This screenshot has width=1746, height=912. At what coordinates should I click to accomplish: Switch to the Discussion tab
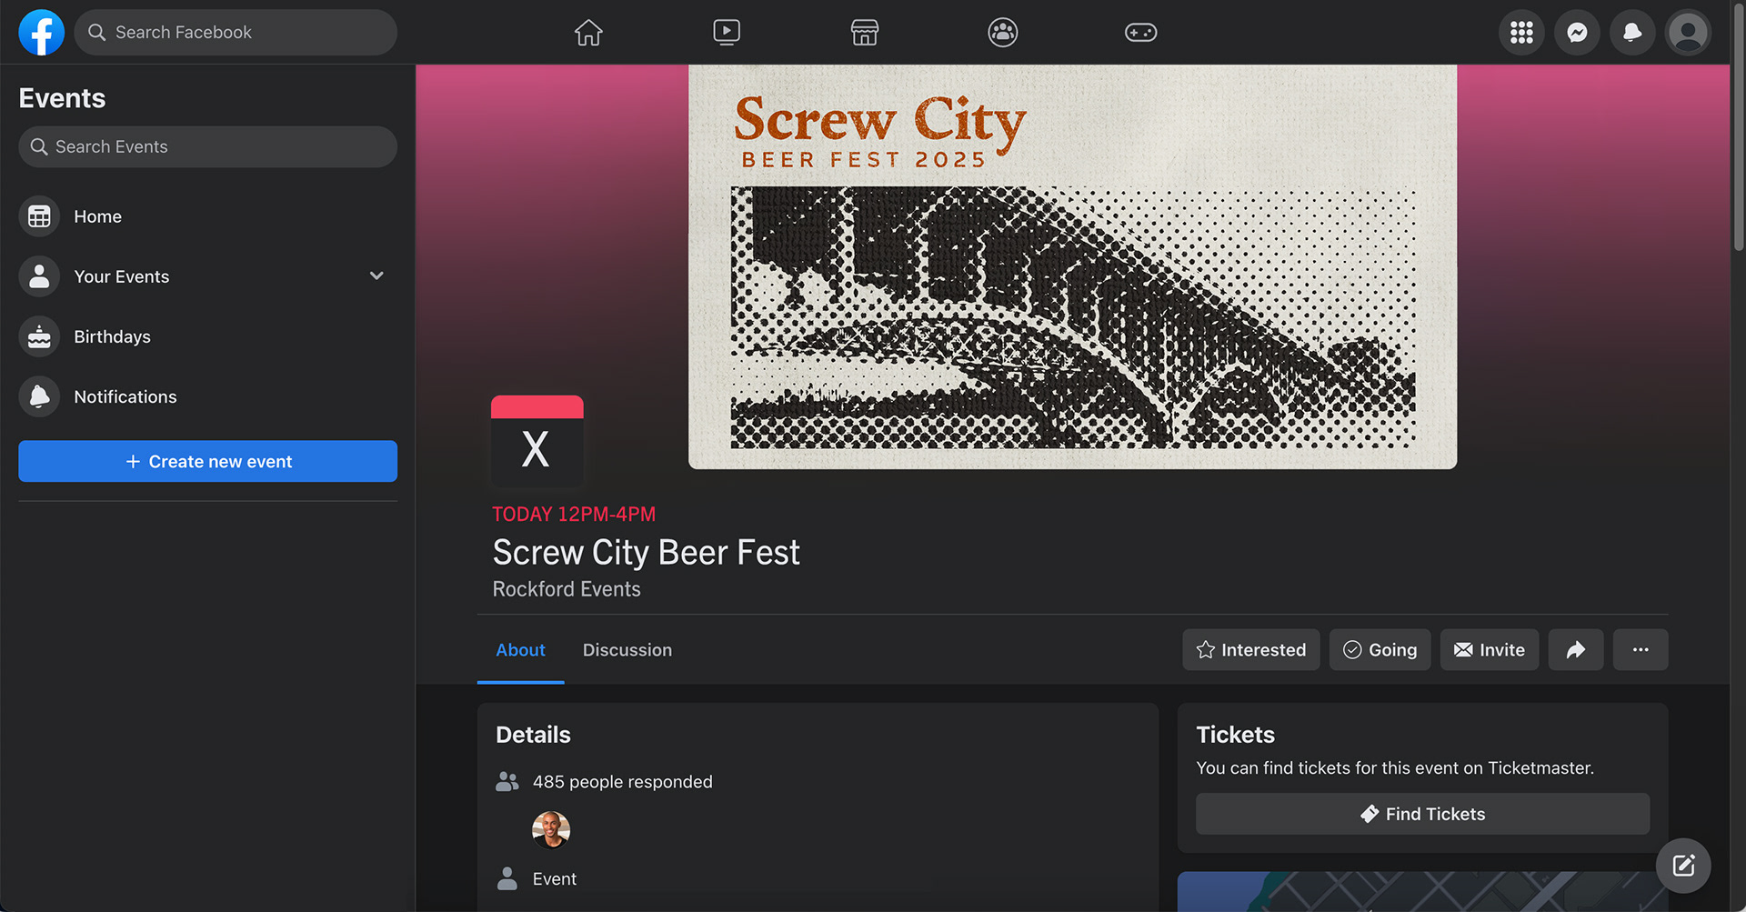627,650
